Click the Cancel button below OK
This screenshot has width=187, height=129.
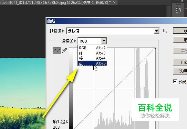click(x=180, y=40)
